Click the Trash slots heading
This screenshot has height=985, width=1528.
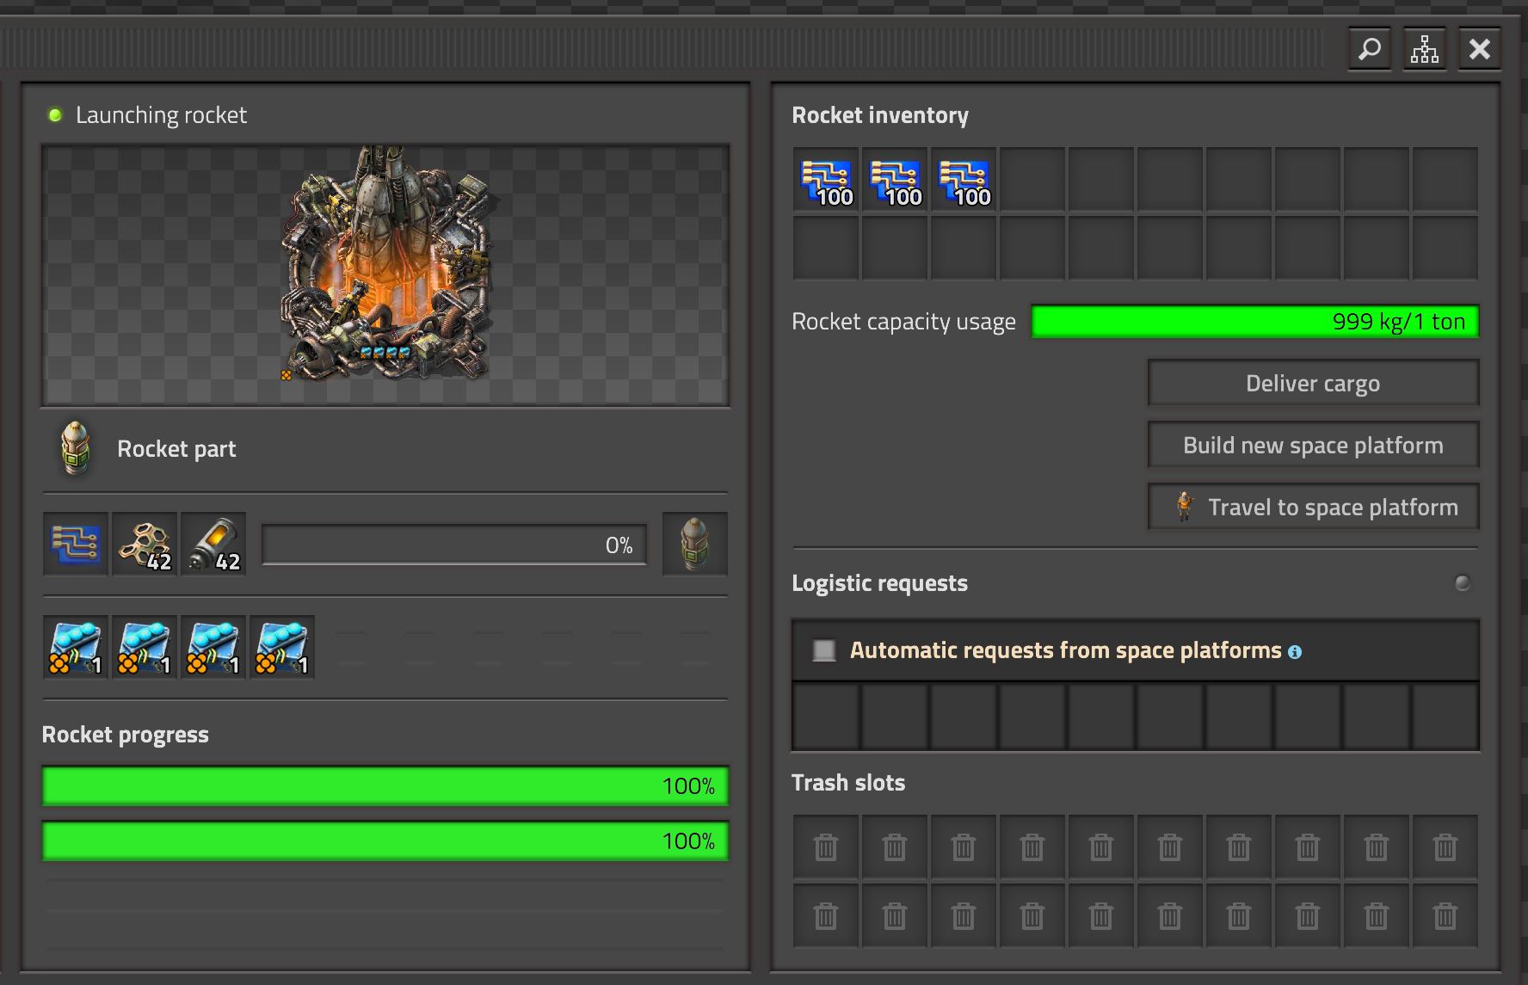[x=848, y=783]
